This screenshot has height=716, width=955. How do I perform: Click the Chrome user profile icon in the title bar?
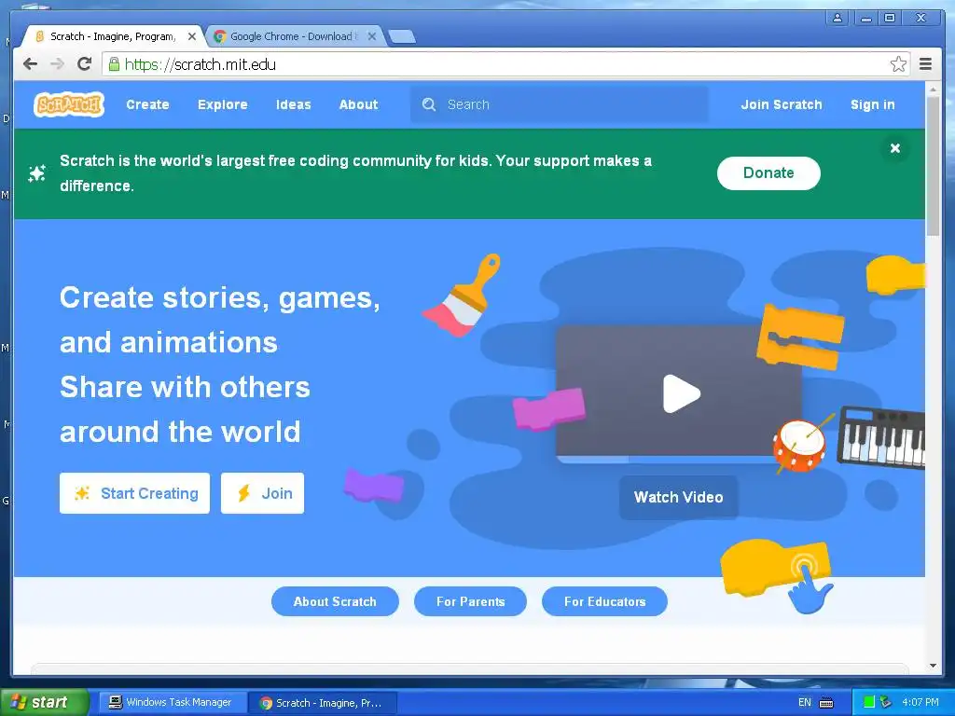click(x=837, y=18)
